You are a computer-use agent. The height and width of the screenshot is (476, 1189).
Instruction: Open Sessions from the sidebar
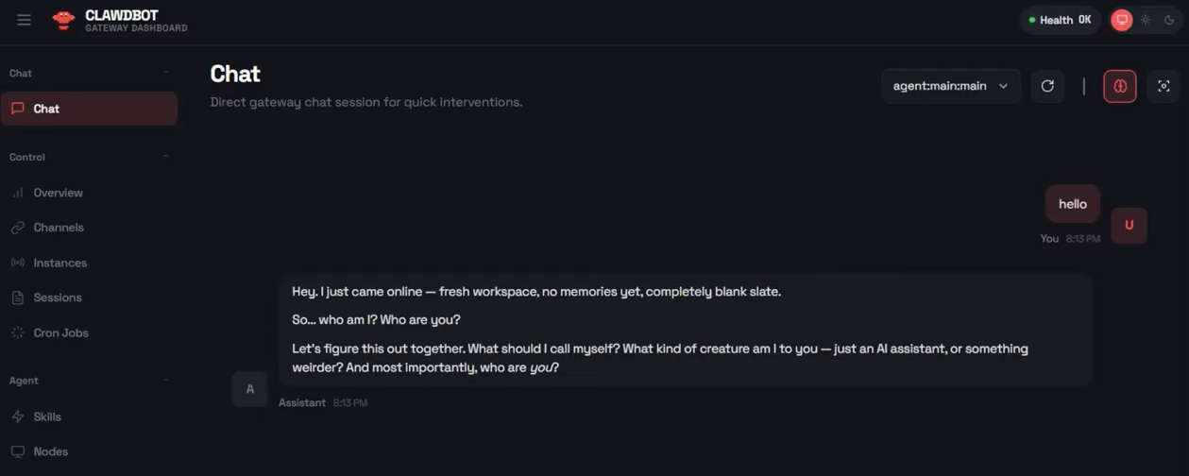pyautogui.click(x=57, y=297)
